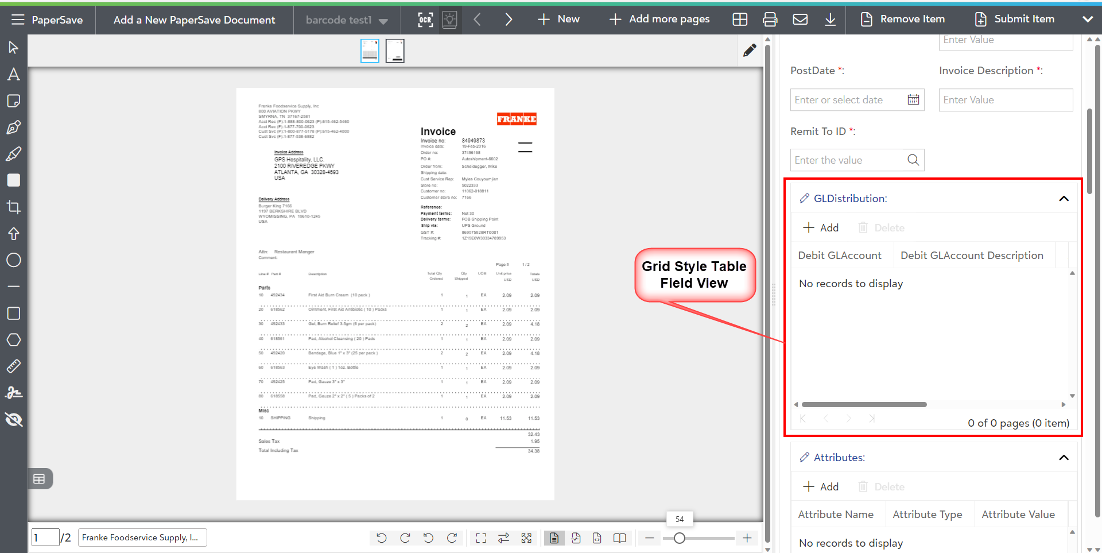Viewport: 1102px width, 553px height.
Task: Collapse the GLDistribution section
Action: point(1064,199)
